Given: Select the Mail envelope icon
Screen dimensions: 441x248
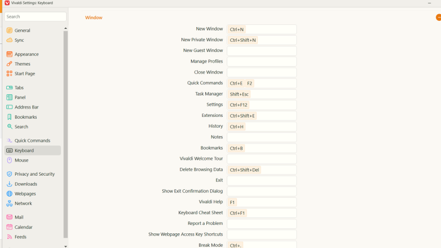Looking at the screenshot, I should (10, 217).
